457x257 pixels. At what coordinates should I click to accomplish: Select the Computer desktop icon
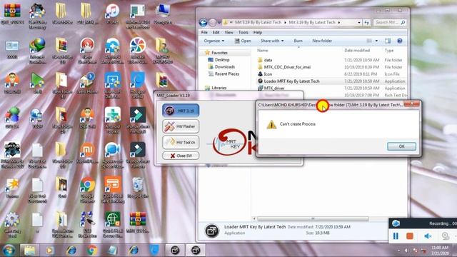[163, 14]
